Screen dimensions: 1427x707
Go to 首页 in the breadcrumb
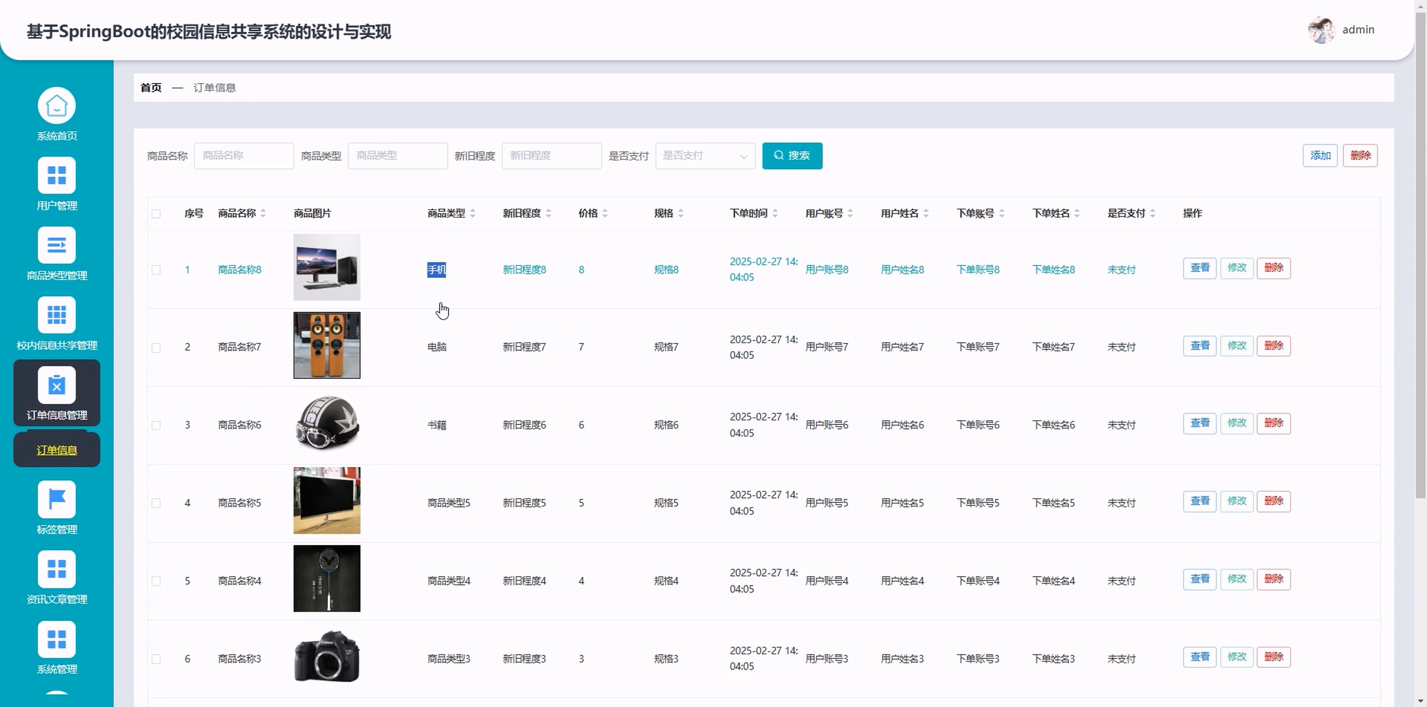[151, 88]
